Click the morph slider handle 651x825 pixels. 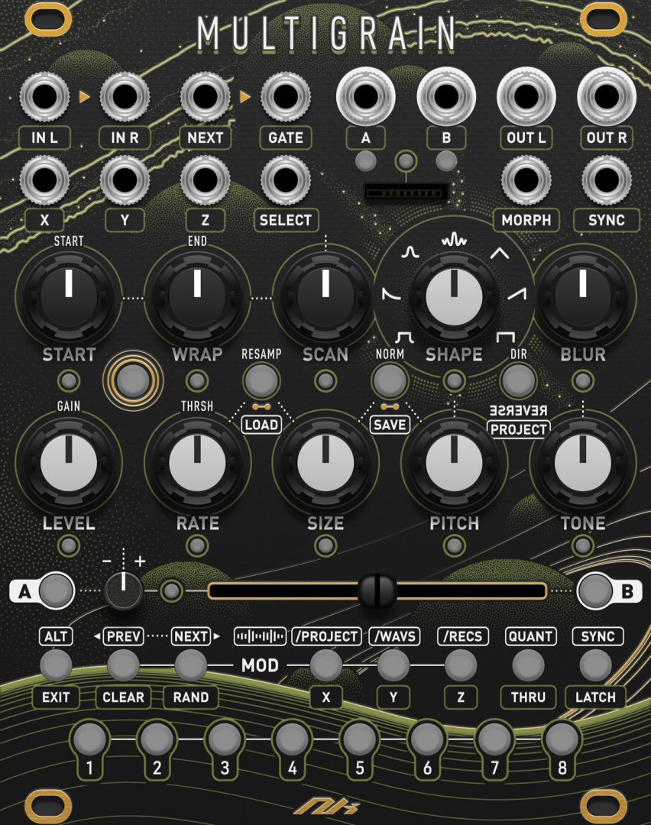[x=377, y=590]
